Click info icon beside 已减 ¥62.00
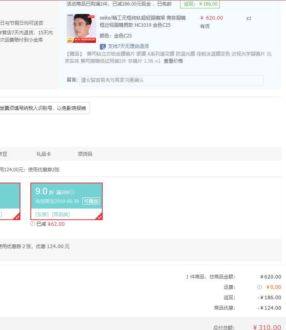286x330 pixels. coord(33,224)
